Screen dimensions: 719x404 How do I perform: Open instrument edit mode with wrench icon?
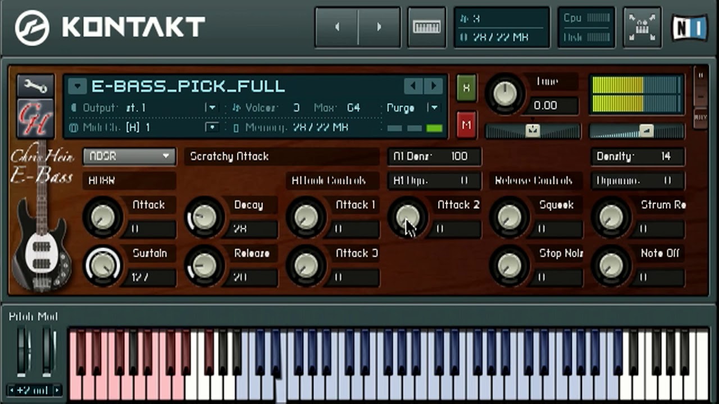tap(35, 86)
